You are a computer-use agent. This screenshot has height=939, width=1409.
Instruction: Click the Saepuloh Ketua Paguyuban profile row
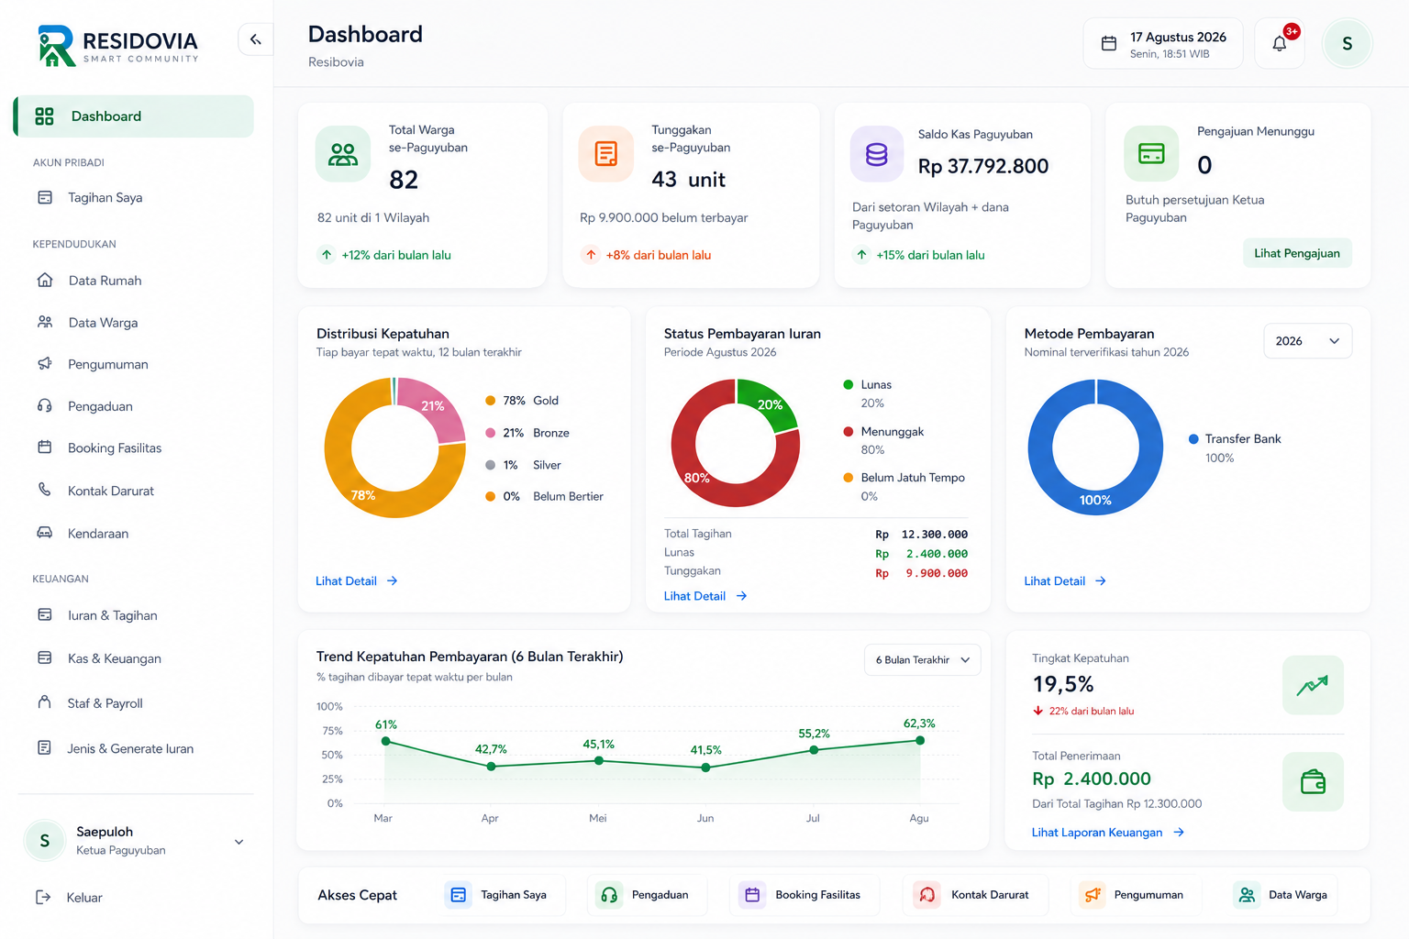(x=135, y=841)
